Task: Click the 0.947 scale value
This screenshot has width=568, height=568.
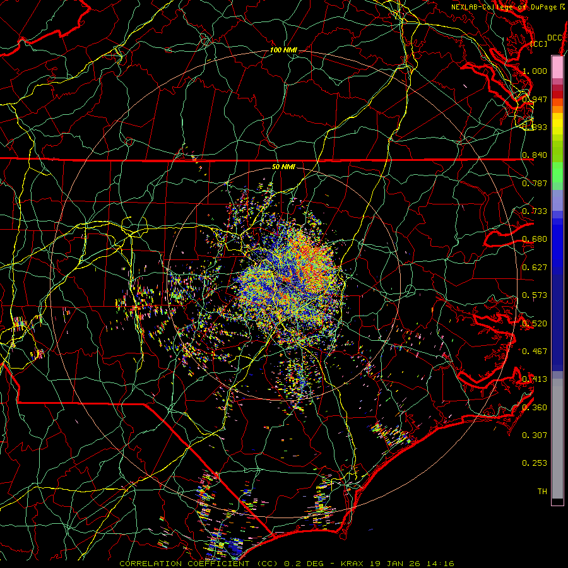Action: point(535,99)
